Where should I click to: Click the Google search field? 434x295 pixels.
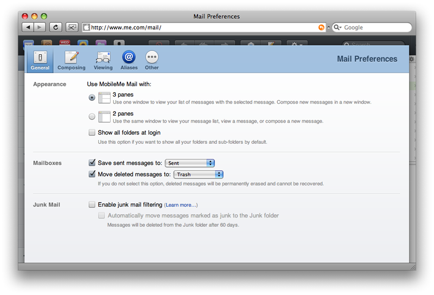click(372, 28)
